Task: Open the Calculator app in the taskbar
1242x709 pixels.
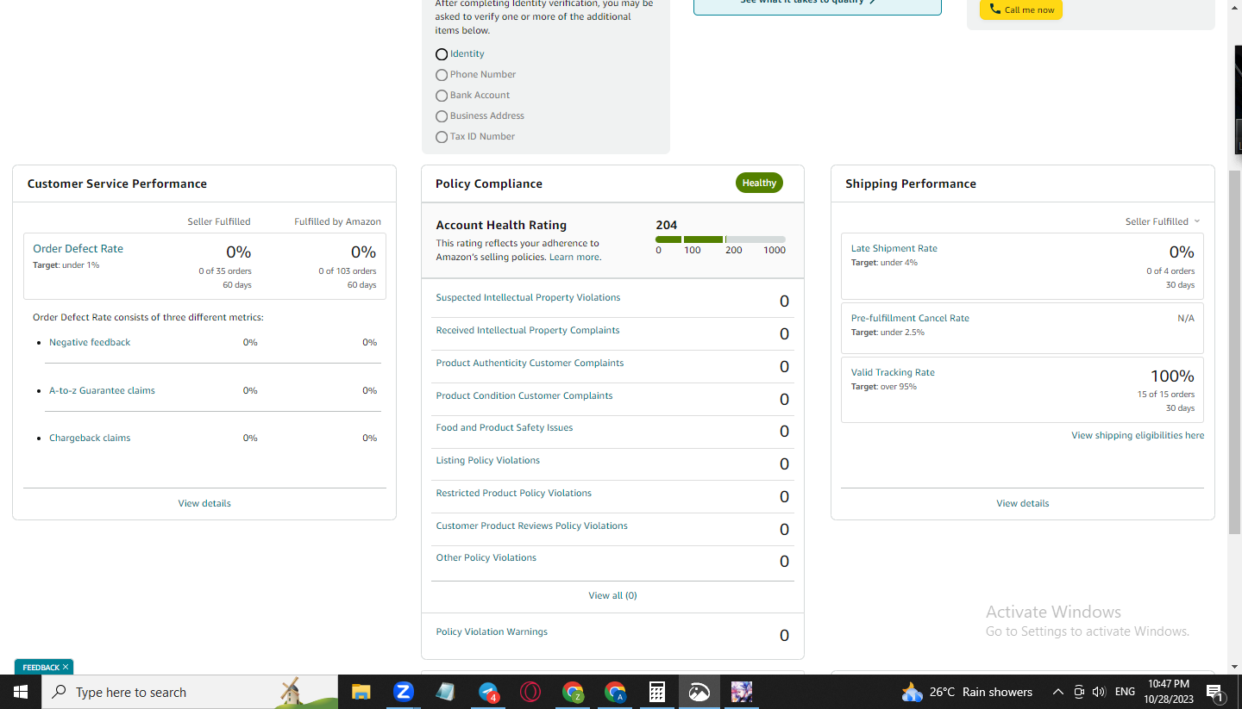Action: [656, 692]
